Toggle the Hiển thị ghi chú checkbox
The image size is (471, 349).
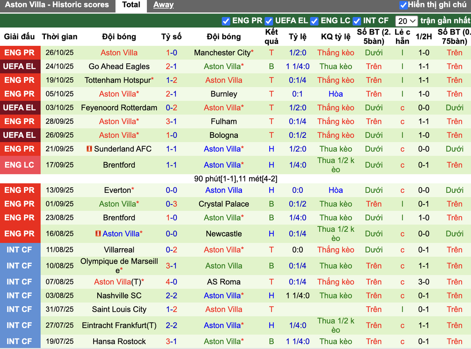point(403,5)
